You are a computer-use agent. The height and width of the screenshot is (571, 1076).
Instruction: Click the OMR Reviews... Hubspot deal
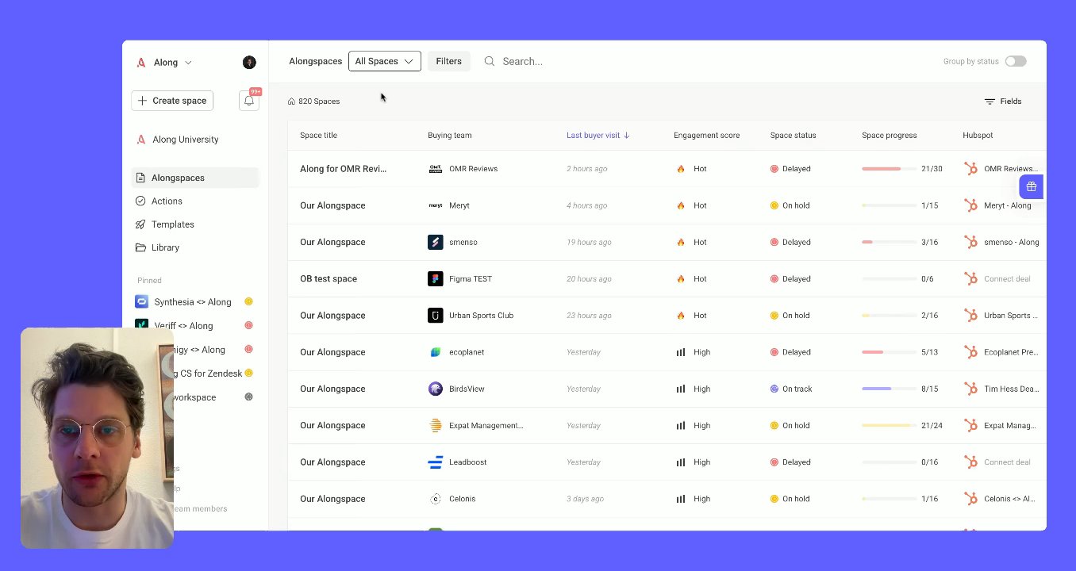(x=1011, y=169)
